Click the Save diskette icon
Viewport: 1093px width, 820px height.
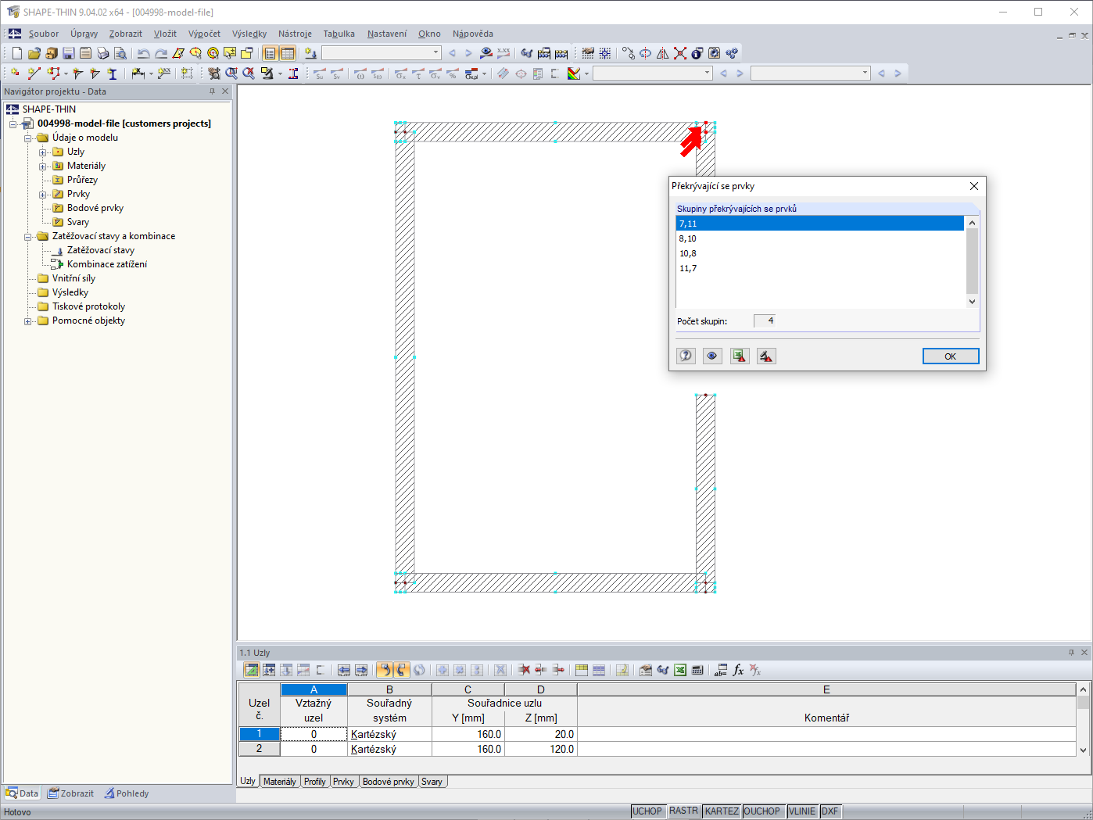coord(68,53)
